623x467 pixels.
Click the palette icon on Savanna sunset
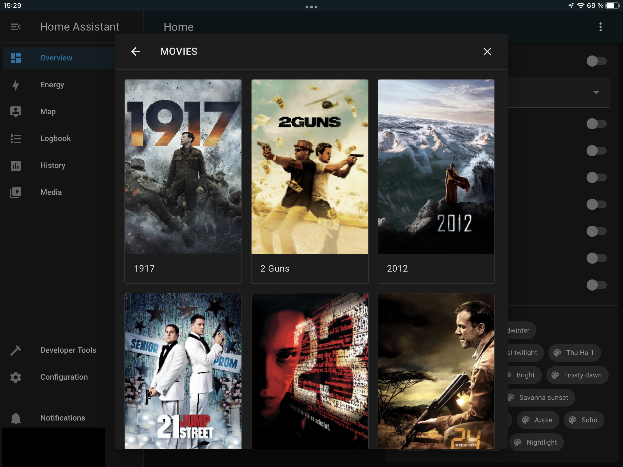[510, 398]
